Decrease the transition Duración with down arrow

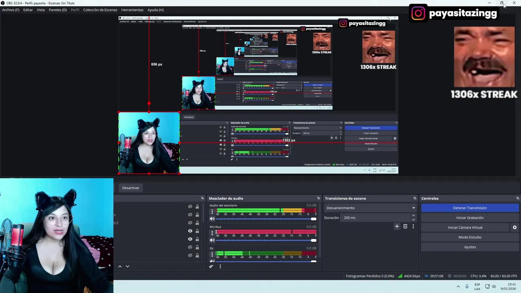click(414, 220)
